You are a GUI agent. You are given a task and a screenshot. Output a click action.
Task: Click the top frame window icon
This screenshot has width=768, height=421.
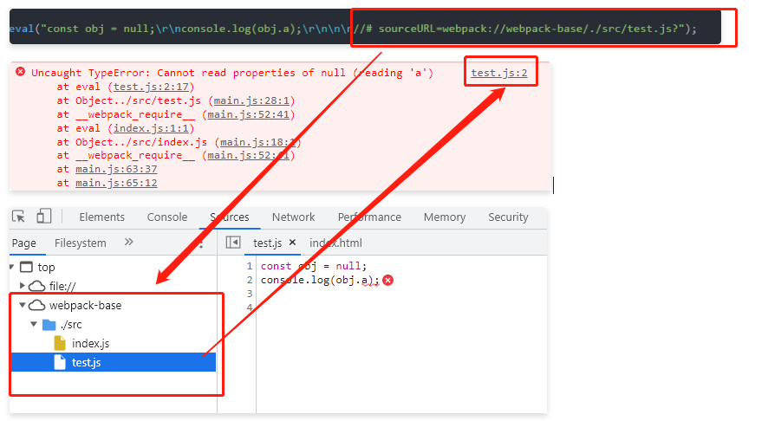click(26, 267)
